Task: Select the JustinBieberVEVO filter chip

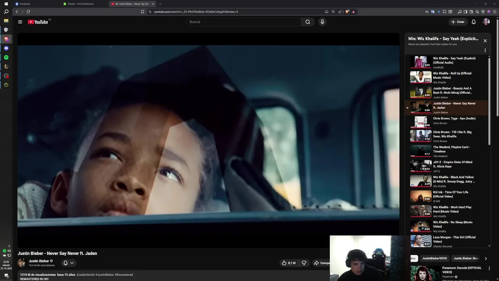Action: [x=435, y=258]
